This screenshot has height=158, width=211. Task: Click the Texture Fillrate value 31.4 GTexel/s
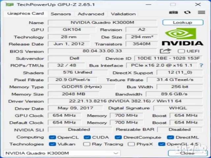point(175,80)
